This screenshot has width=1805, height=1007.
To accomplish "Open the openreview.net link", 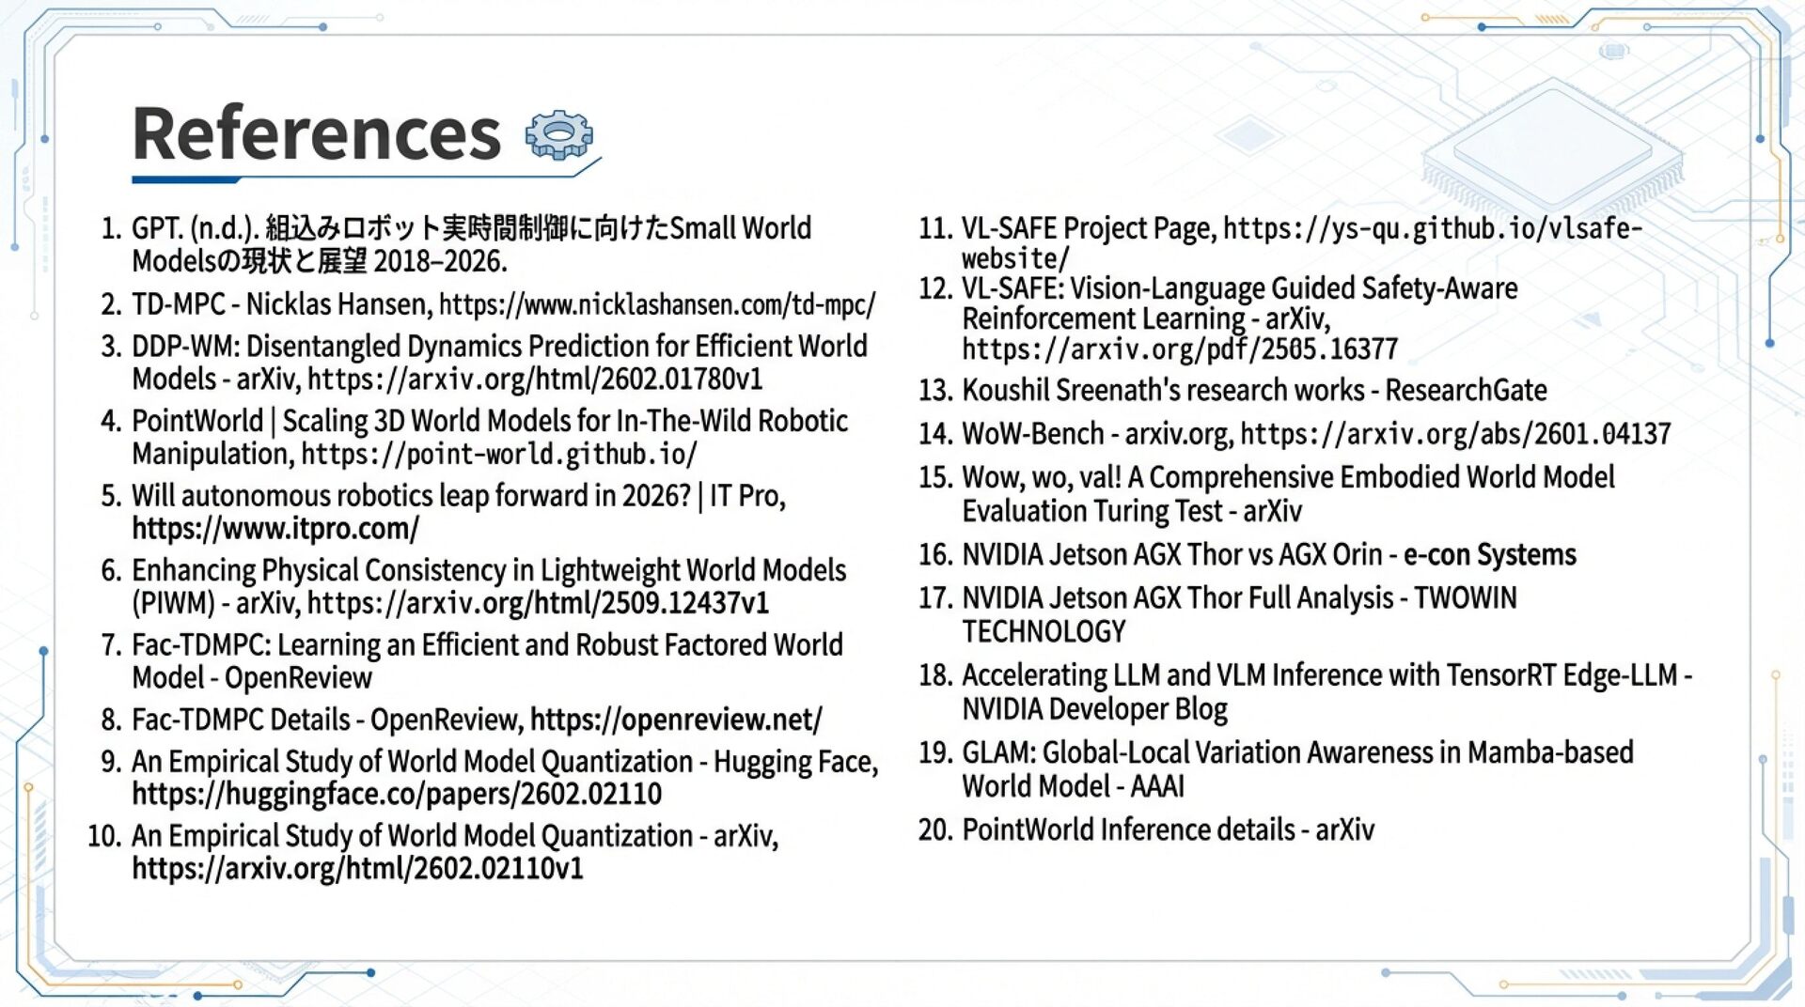I will (x=676, y=720).
